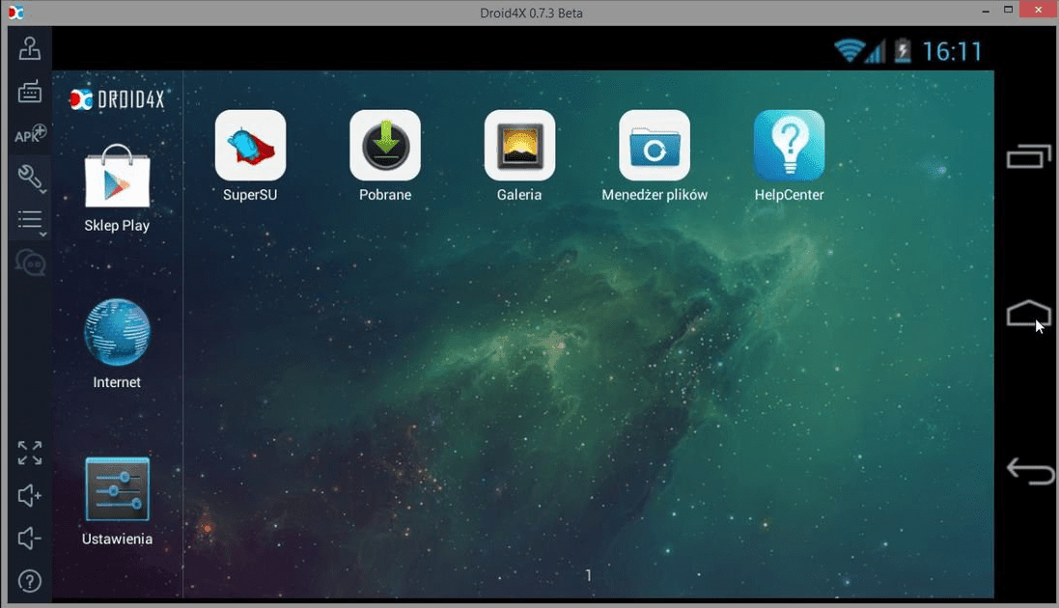Click the Droid4X window title icon

16,13
